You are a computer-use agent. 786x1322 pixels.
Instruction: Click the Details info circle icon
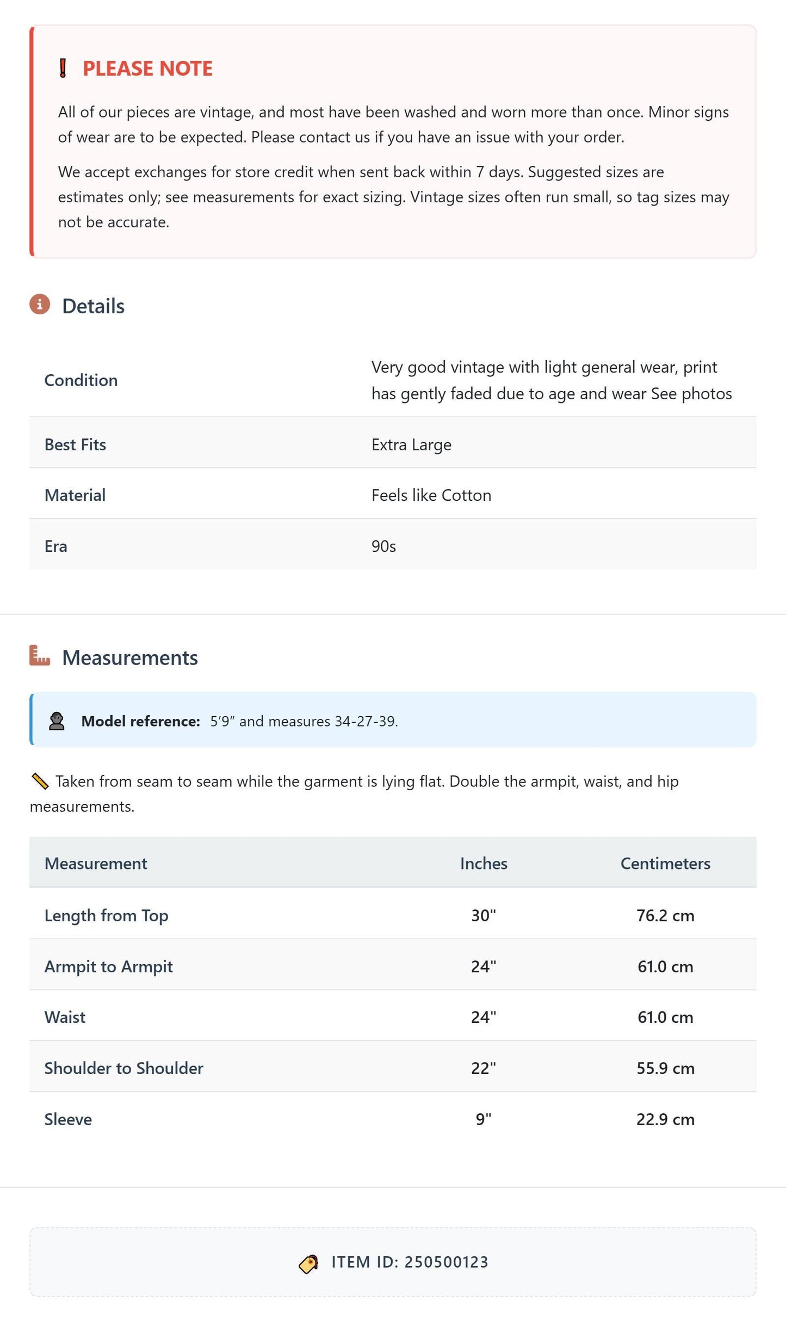[40, 305]
